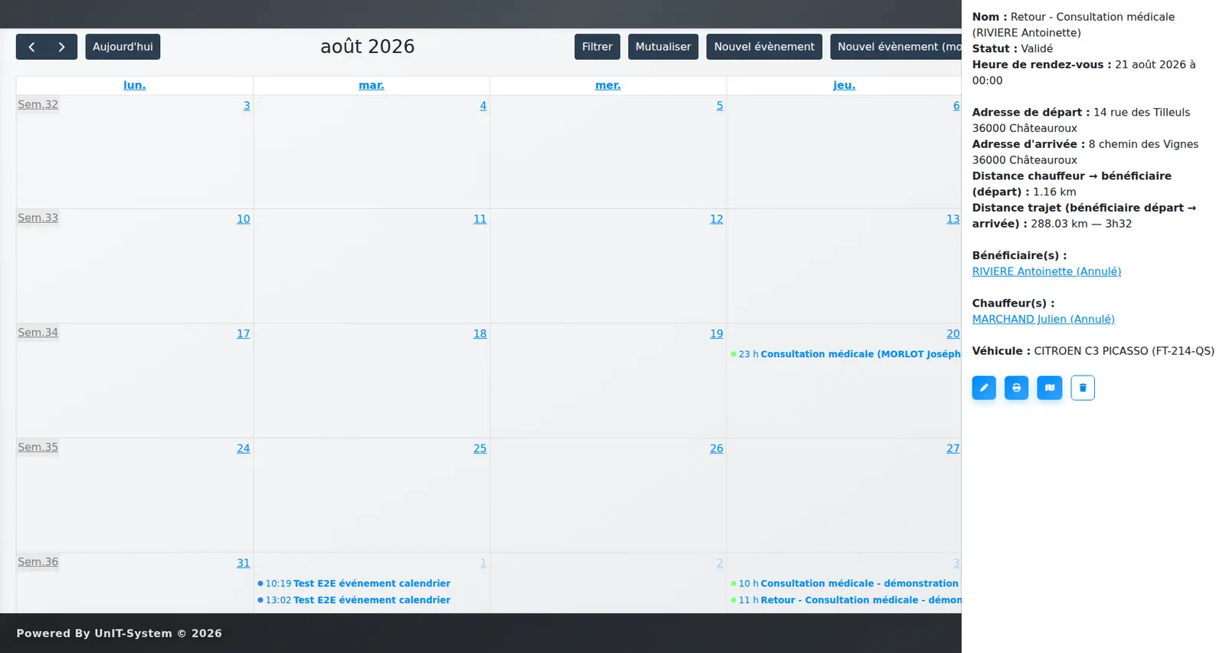Open day 3 of August
Viewport: 1226px width, 653px height.
tap(247, 106)
